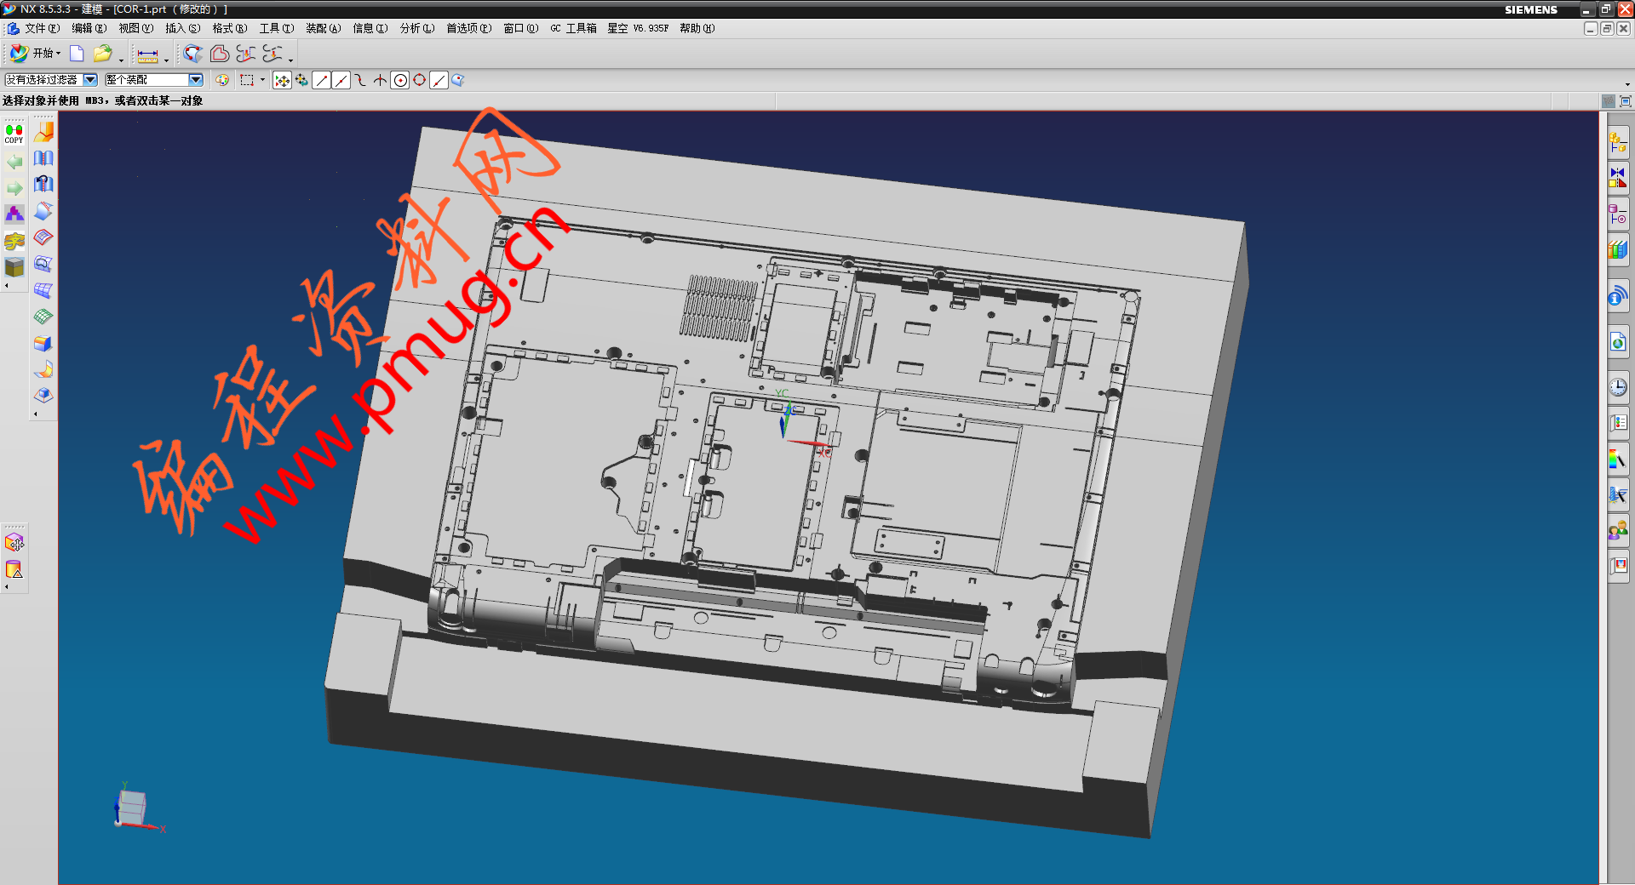Open the Part Navigator sidebar tab
The image size is (1635, 885).
1618,214
